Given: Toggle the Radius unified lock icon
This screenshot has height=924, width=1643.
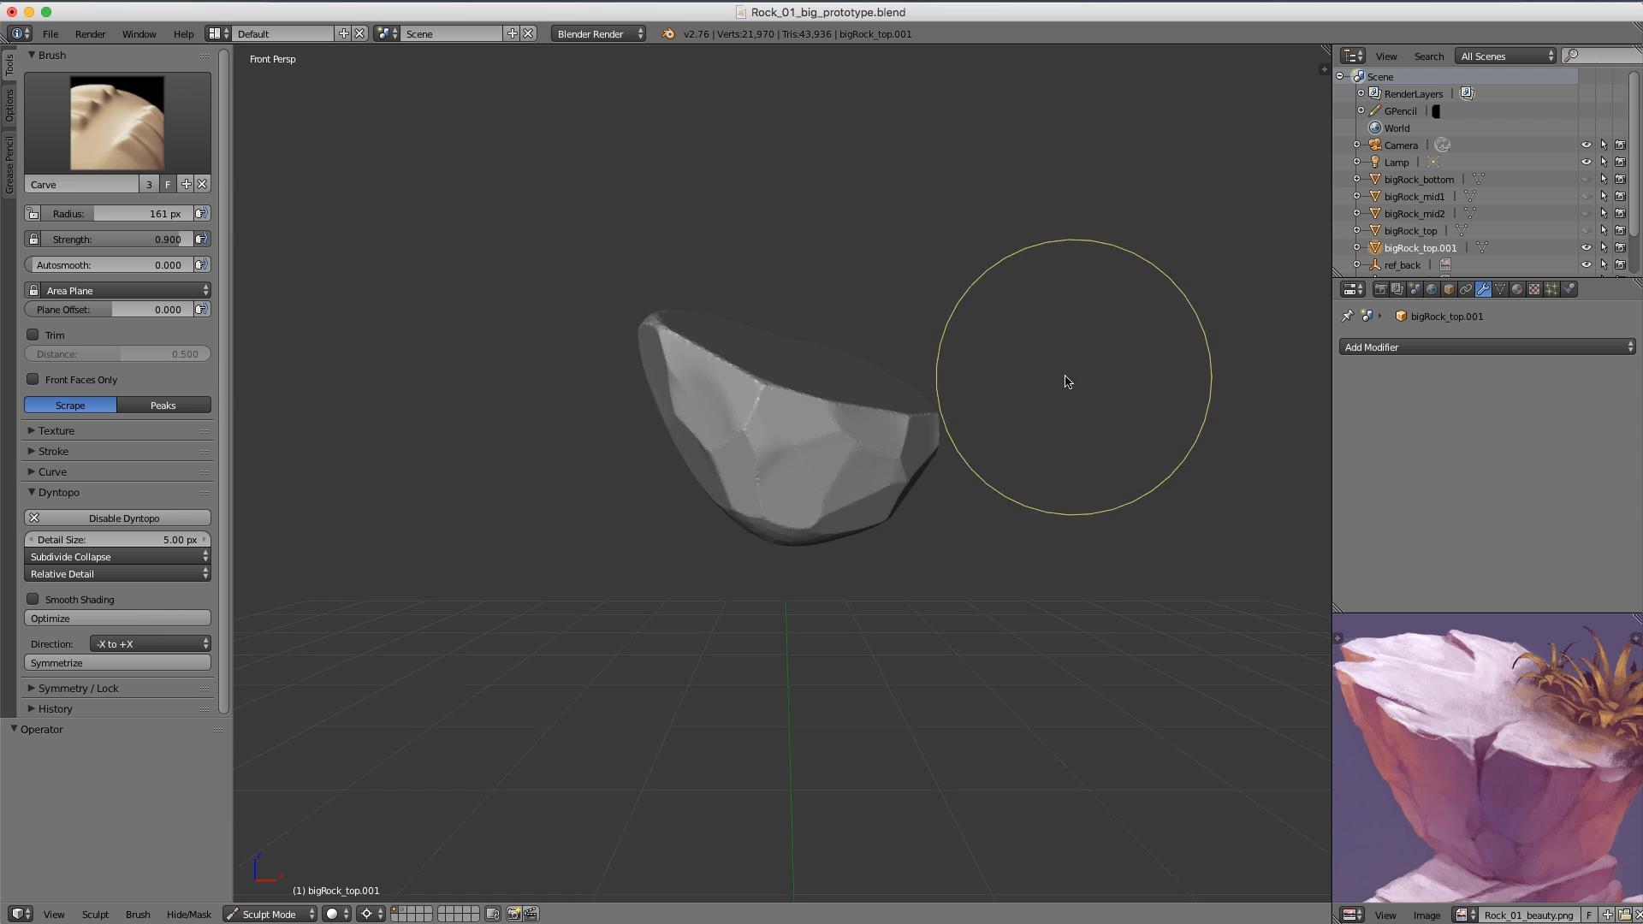Looking at the screenshot, I should [x=33, y=214].
